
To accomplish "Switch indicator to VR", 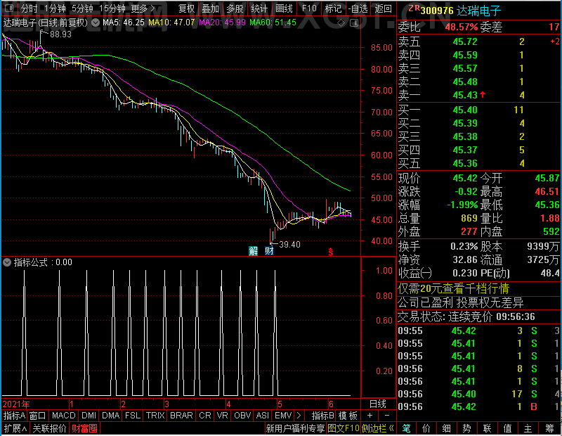I will point(222,416).
